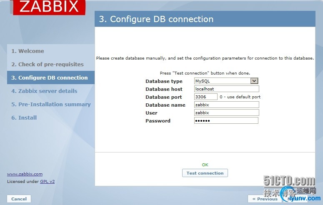Focus the Database port field
The height and width of the screenshot is (205, 323).
[205, 97]
